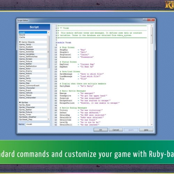
Task: Click the script list scroll up arrow
Action: tap(48, 33)
